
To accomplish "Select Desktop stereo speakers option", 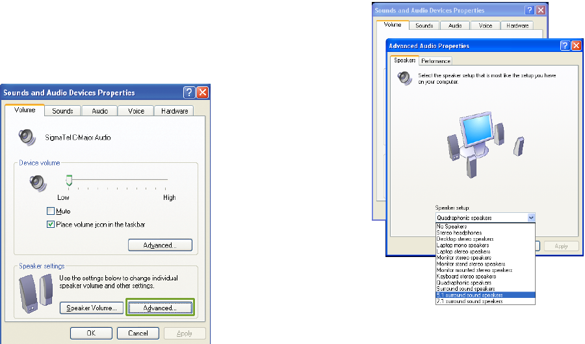I will pyautogui.click(x=486, y=239).
